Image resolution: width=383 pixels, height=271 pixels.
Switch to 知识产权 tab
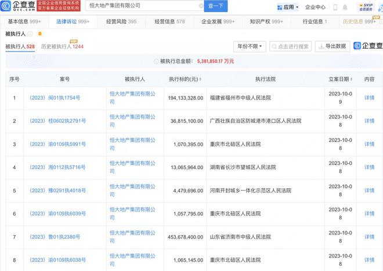pyautogui.click(x=266, y=21)
